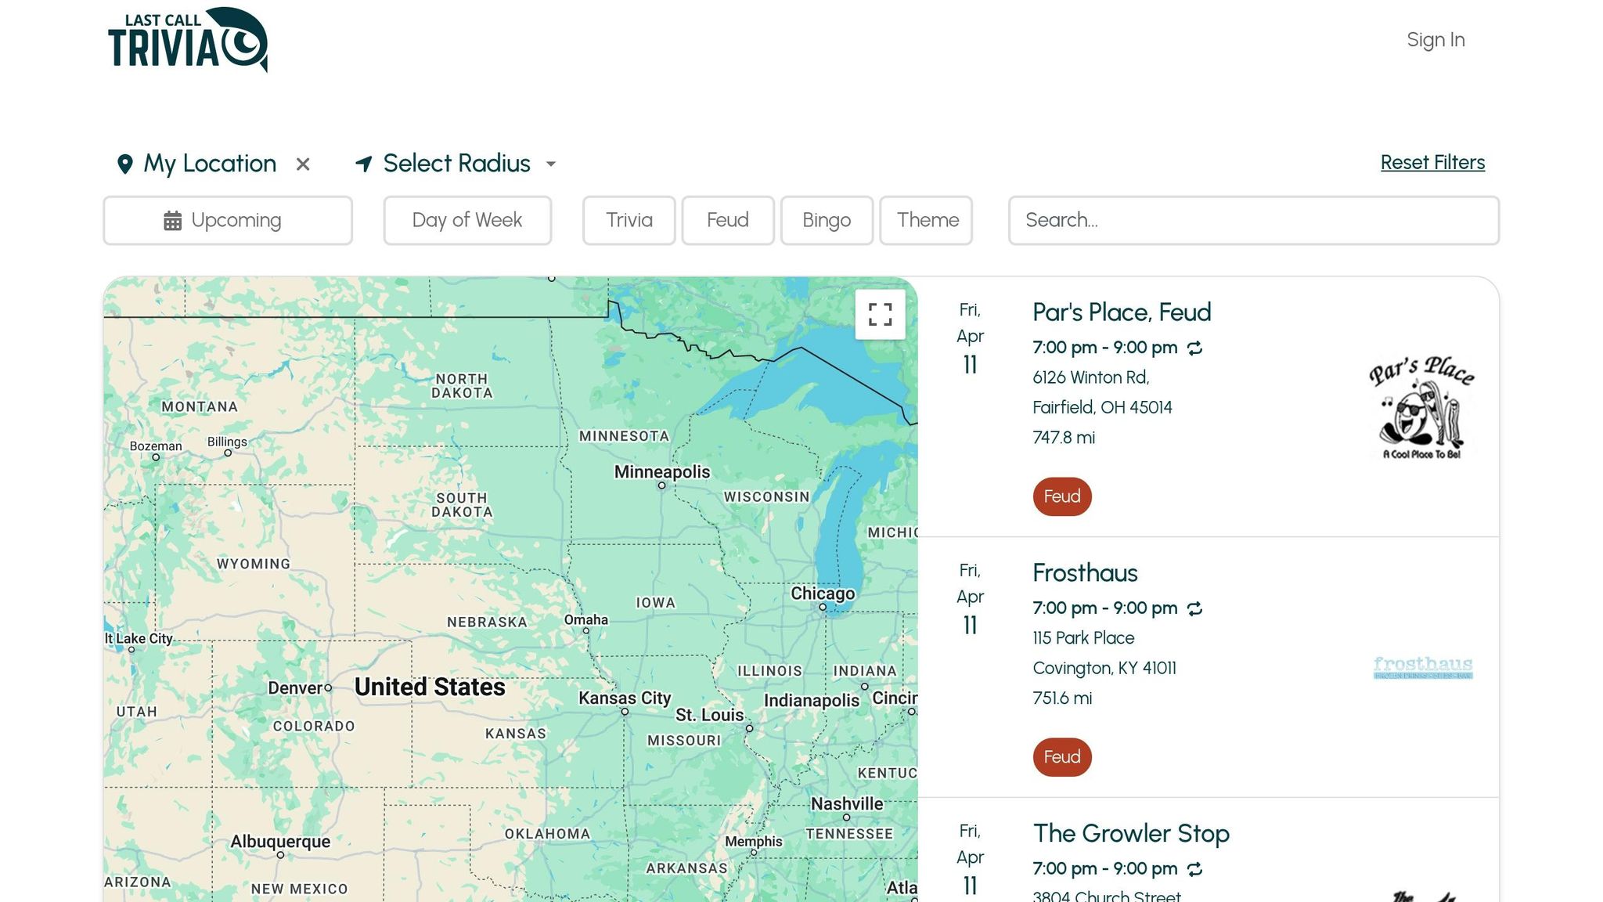Click Bozeman label on the map
This screenshot has height=902, width=1603.
[x=156, y=446]
